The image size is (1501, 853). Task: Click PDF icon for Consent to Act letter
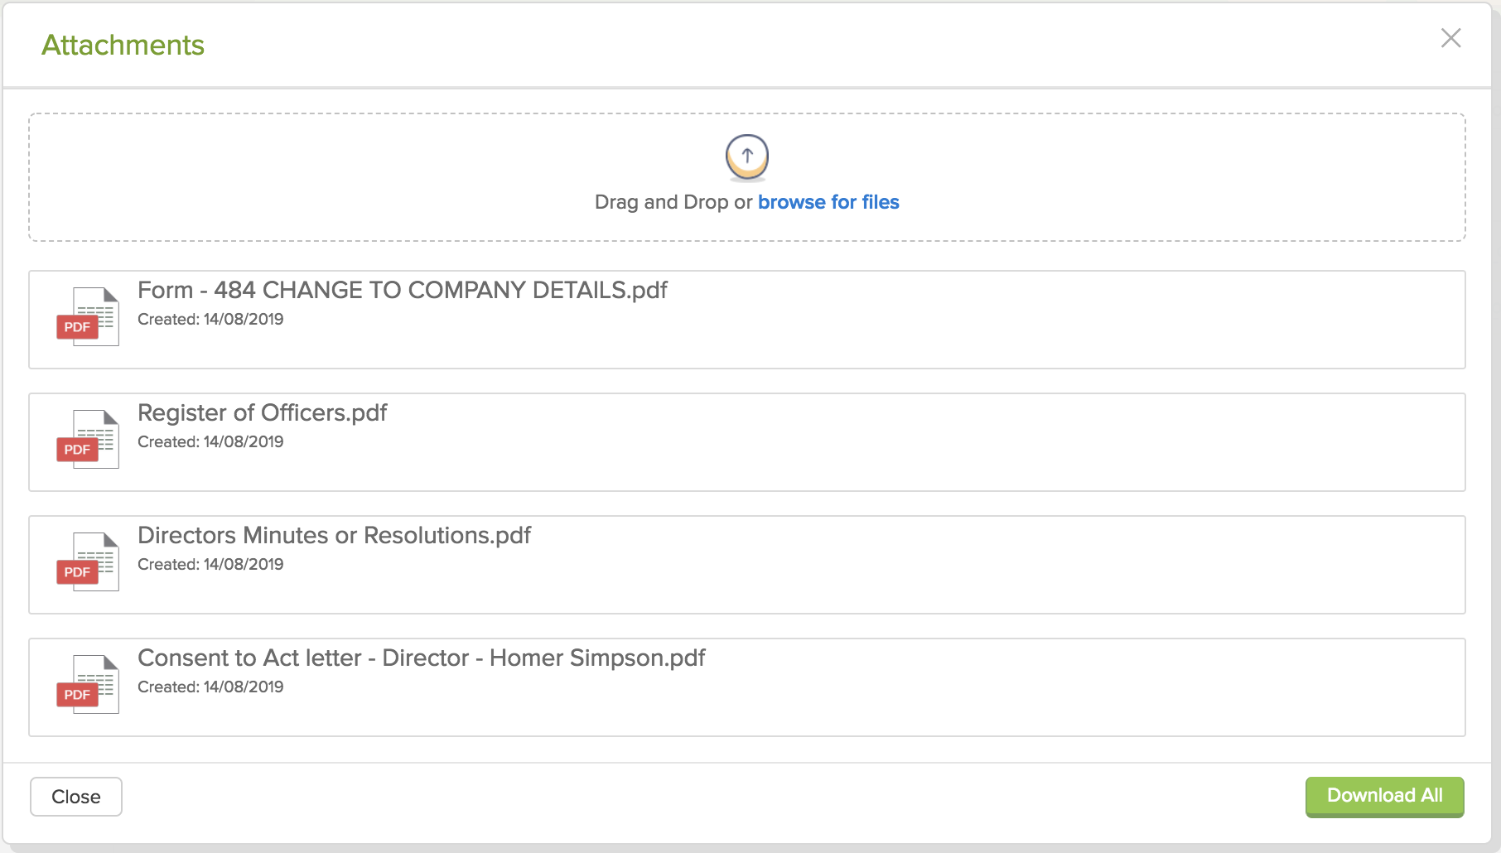88,684
